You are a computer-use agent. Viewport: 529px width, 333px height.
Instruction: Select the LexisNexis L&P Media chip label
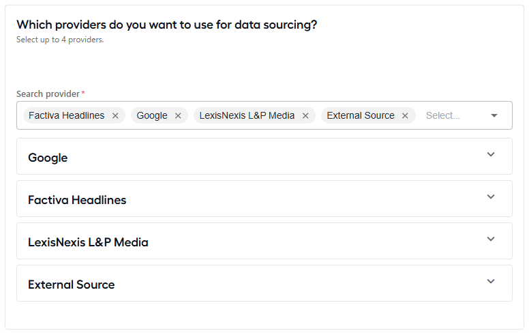(247, 115)
